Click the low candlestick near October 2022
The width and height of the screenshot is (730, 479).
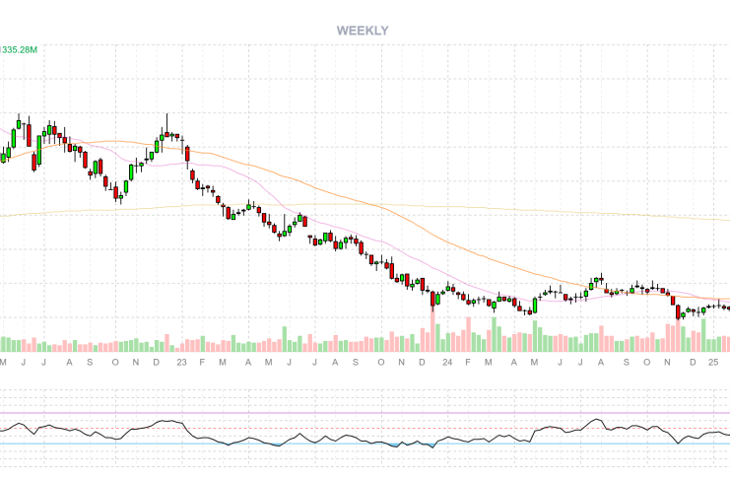(119, 191)
